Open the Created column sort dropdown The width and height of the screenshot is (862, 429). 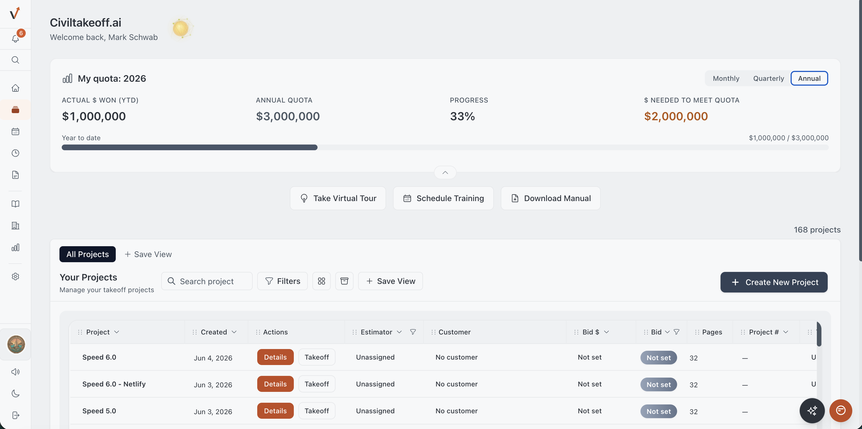tap(234, 332)
